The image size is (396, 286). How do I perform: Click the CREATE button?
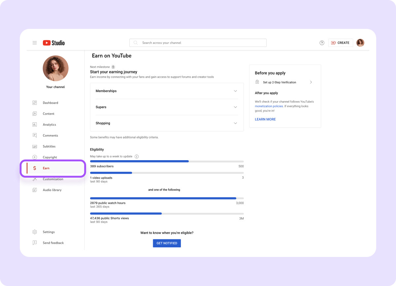[x=341, y=43]
